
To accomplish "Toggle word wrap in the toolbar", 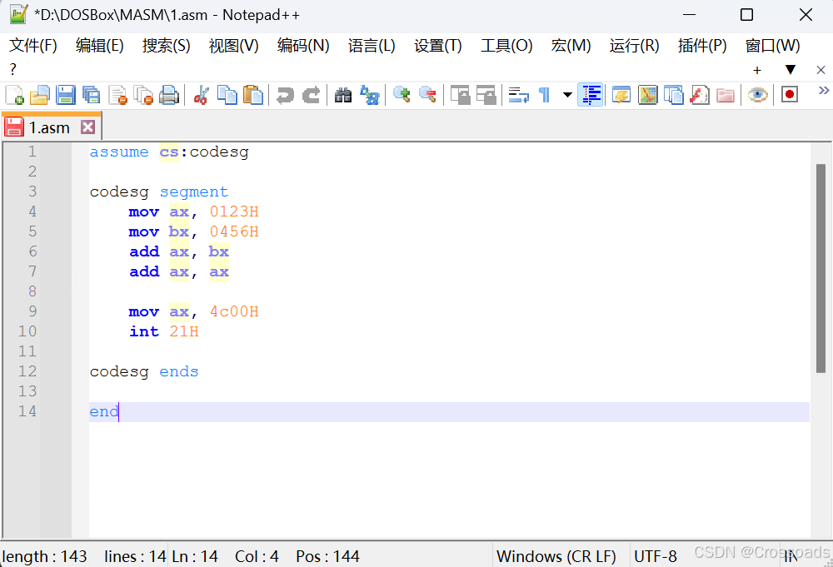I will tap(518, 95).
